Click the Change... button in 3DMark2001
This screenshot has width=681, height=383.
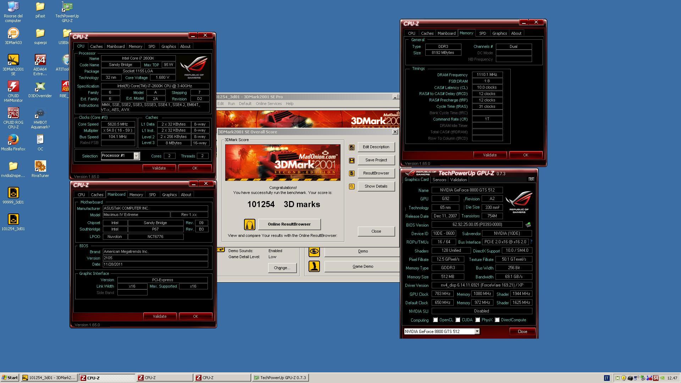[x=282, y=268]
